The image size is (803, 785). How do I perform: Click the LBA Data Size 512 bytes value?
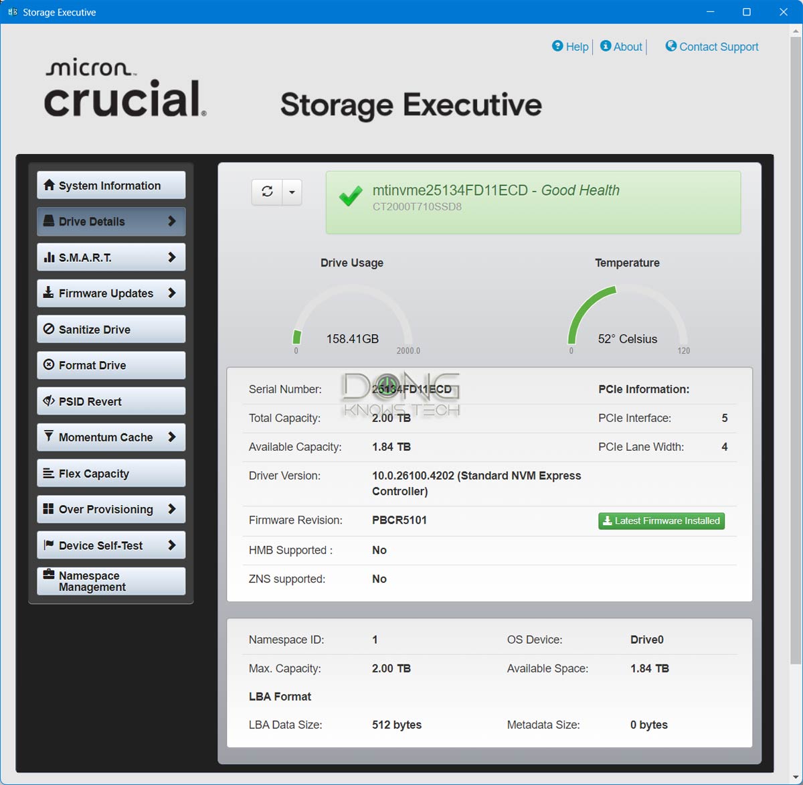point(397,725)
